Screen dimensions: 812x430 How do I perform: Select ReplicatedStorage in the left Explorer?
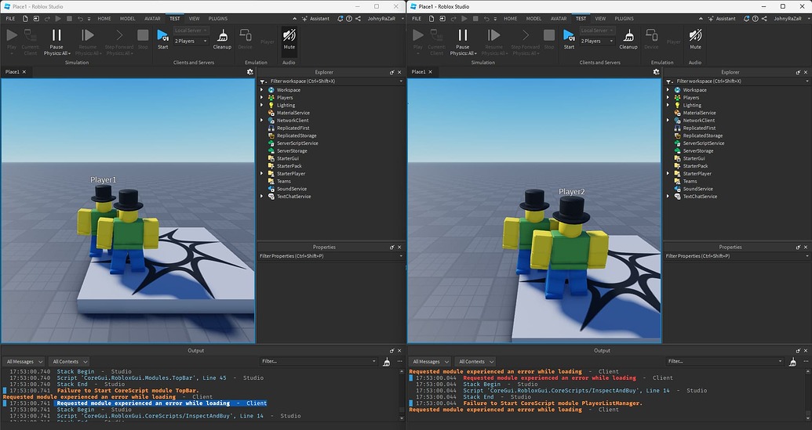[297, 136]
